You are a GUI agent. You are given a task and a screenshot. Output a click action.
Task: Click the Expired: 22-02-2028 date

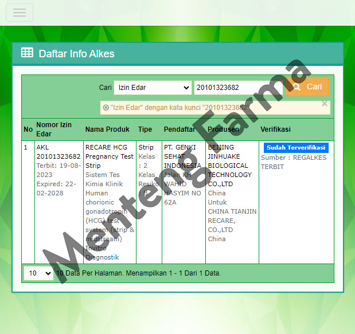click(56, 188)
